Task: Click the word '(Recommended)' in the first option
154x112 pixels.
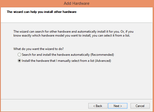Action: pyautogui.click(x=102, y=55)
